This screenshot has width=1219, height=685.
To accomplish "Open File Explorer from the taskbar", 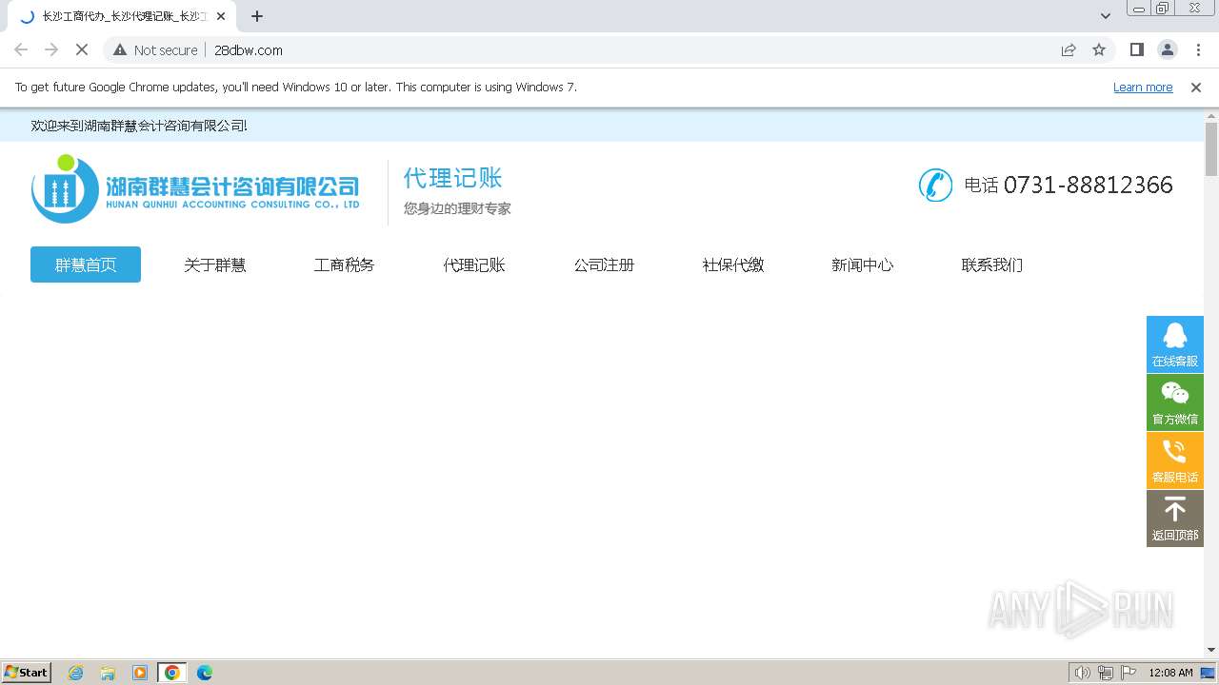I will click(108, 673).
